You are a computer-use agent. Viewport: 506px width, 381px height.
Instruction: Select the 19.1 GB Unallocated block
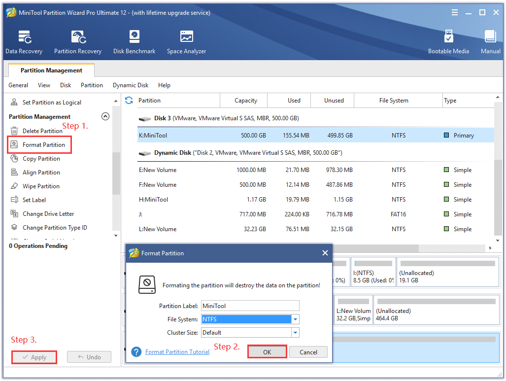(448, 272)
